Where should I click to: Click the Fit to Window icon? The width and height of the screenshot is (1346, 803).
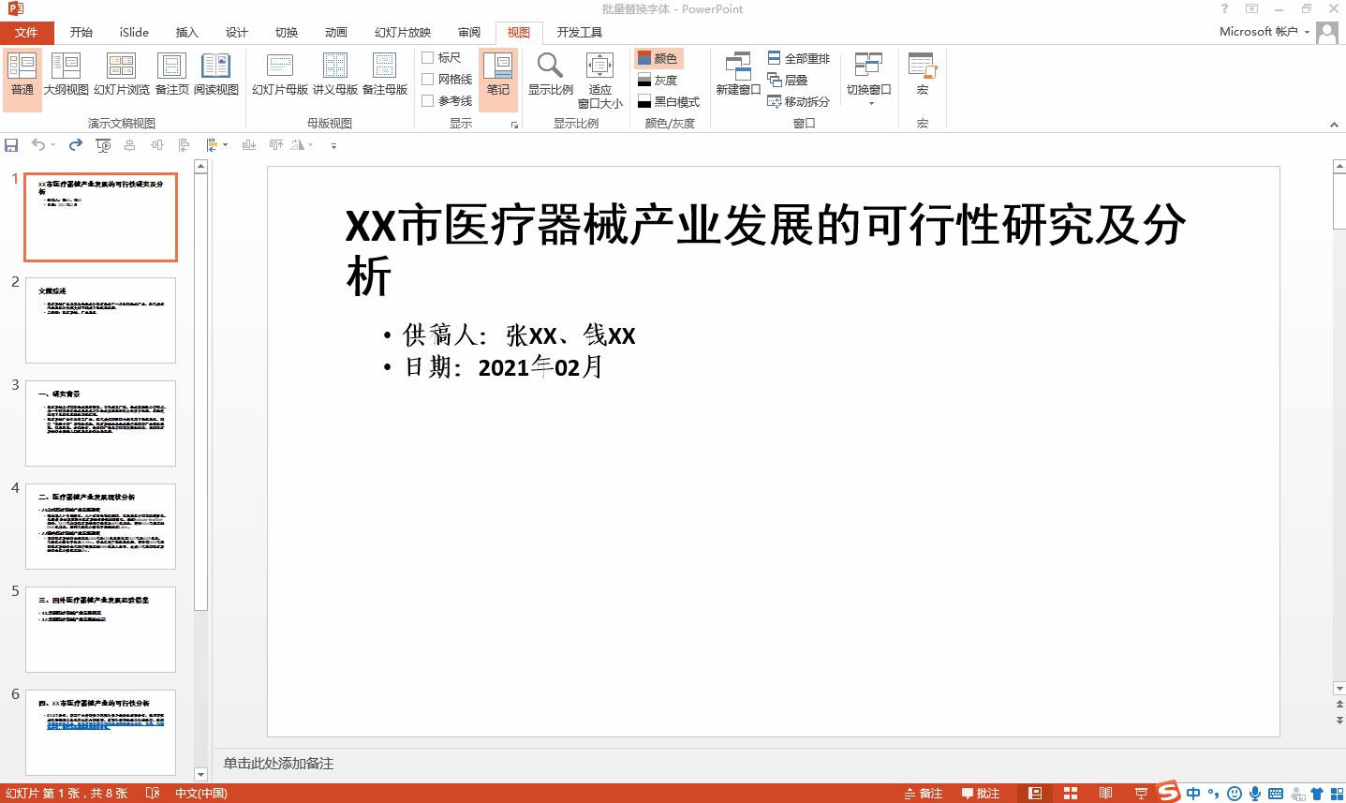pos(599,75)
